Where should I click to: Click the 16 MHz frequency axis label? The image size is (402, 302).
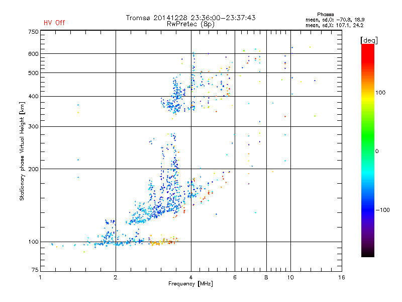pos(342,277)
